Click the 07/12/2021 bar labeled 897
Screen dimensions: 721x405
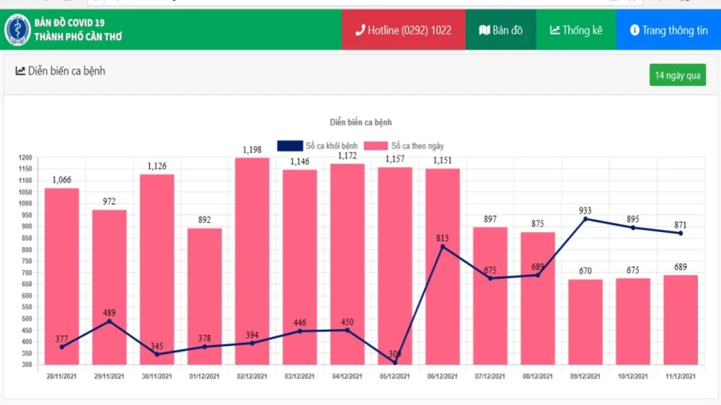pyautogui.click(x=490, y=295)
